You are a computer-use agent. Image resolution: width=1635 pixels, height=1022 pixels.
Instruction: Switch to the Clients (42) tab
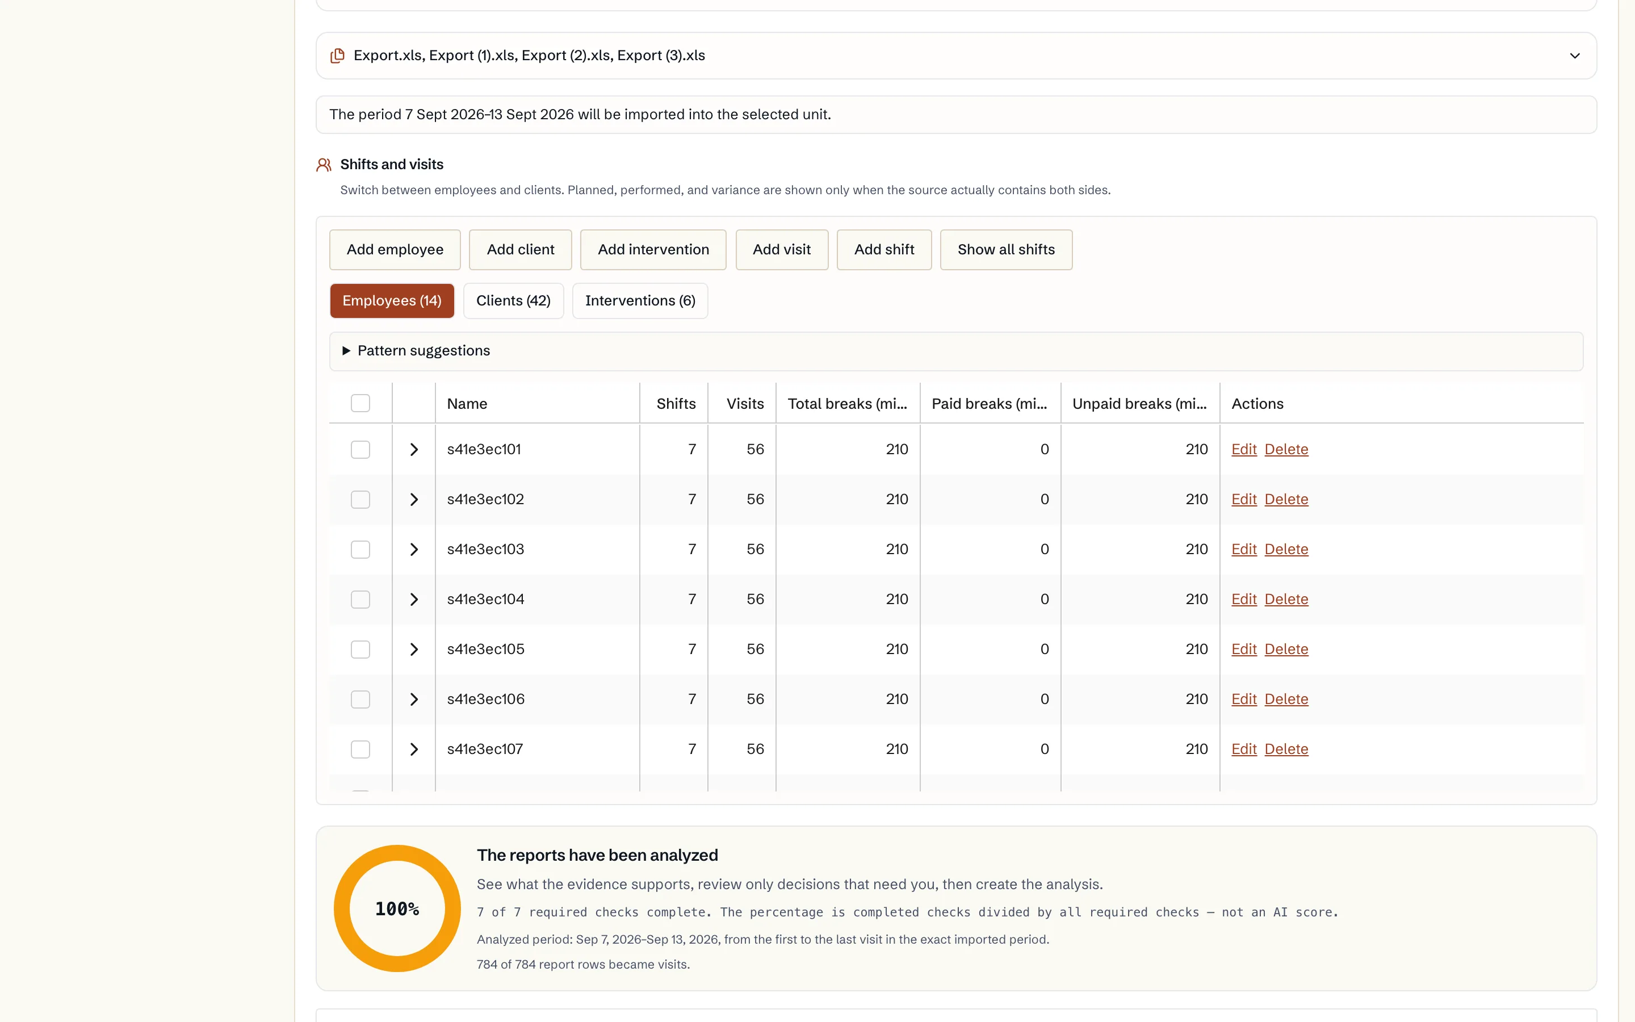tap(513, 301)
